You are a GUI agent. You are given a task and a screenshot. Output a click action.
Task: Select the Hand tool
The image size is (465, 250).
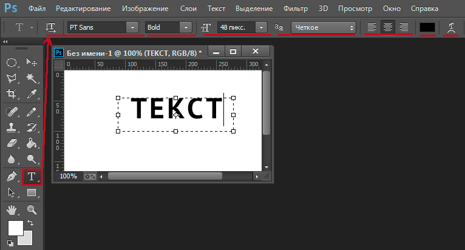(12, 210)
